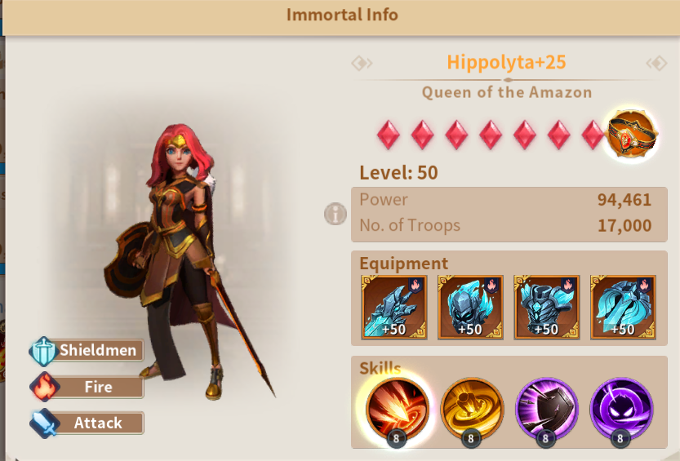Click the No. of Troops row
680x461 pixels.
pyautogui.click(x=505, y=225)
